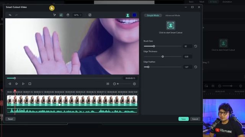
Task: Click main timeline zoom slider in background
Action: (x=231, y=86)
